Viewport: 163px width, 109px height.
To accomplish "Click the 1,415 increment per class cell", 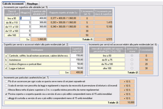I will tap(103, 23).
